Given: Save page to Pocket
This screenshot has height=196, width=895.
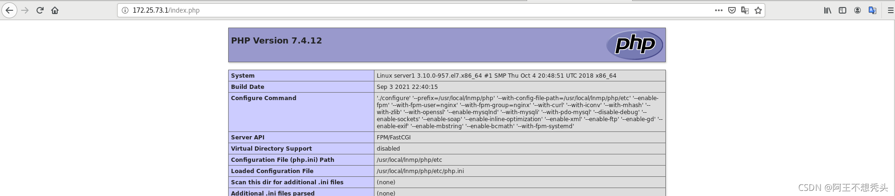Looking at the screenshot, I should pyautogui.click(x=732, y=10).
